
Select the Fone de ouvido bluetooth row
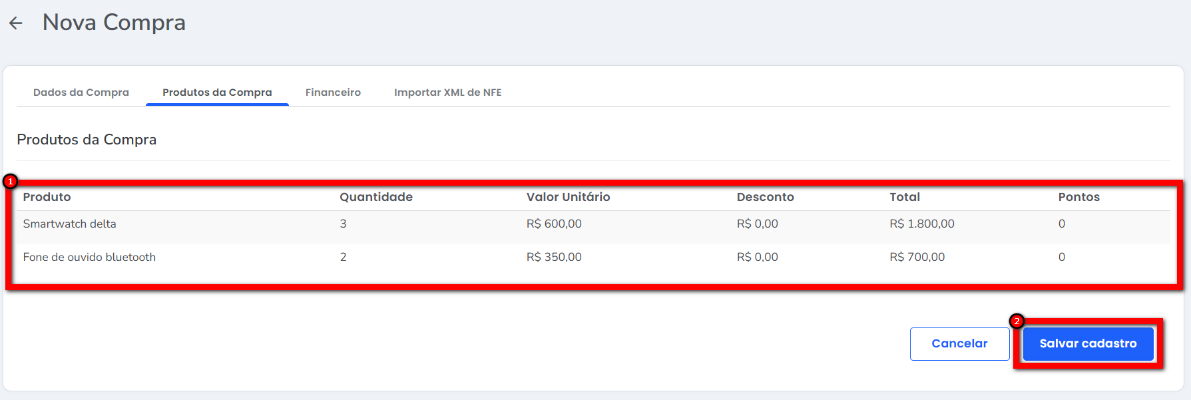tap(89, 258)
